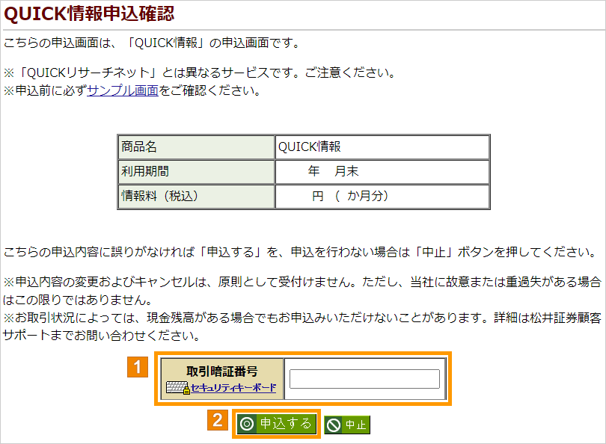Click the QUICK情報申込確認 page heading
This screenshot has height=444, width=606.
coord(89,14)
